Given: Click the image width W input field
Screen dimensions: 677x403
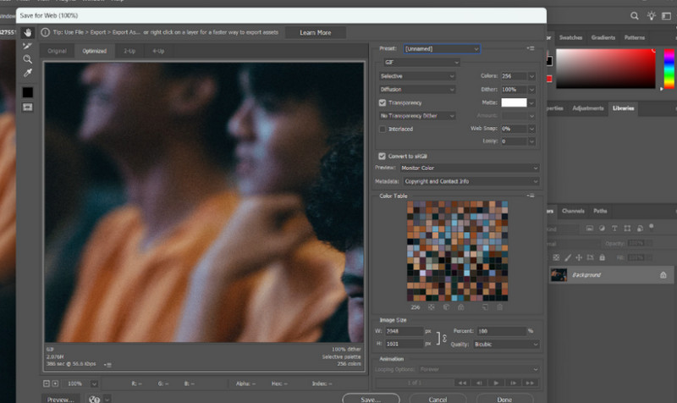Looking at the screenshot, I should (405, 331).
